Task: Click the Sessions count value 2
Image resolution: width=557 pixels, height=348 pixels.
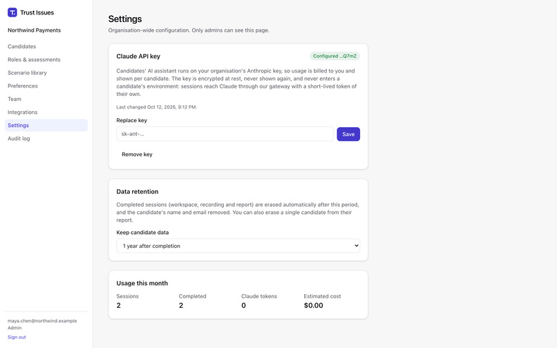Action: click(119, 305)
